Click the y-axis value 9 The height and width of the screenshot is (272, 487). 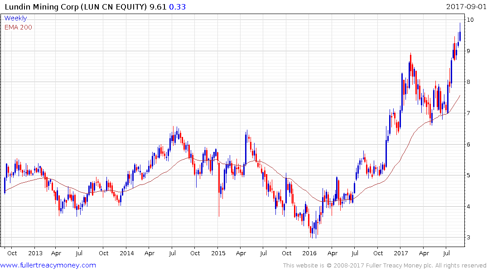click(469, 51)
